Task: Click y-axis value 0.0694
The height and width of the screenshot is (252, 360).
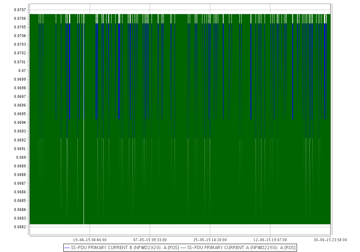Action: 20,122
